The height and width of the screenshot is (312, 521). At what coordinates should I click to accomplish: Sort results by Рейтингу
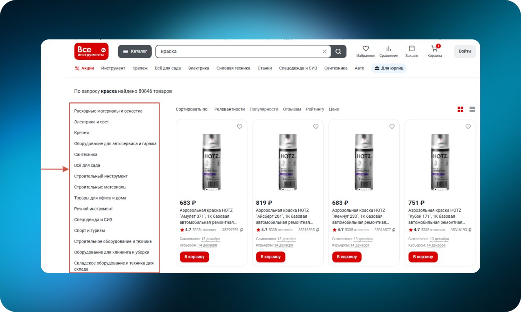[315, 109]
